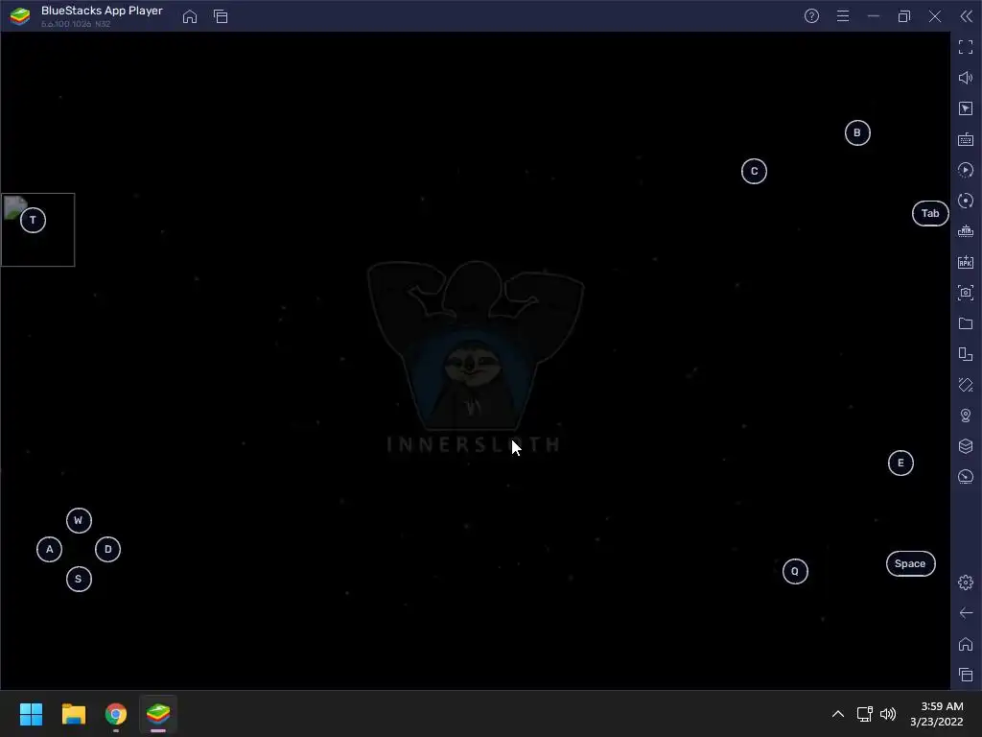This screenshot has width=982, height=737.
Task: Open the Windows Start menu
Action: point(31,714)
